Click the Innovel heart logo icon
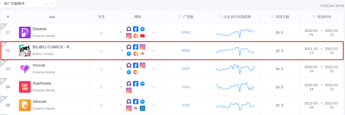The image size is (345, 115). pos(25,69)
